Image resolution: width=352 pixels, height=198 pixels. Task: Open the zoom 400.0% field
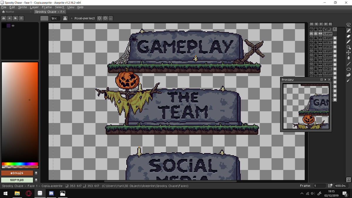(341, 186)
